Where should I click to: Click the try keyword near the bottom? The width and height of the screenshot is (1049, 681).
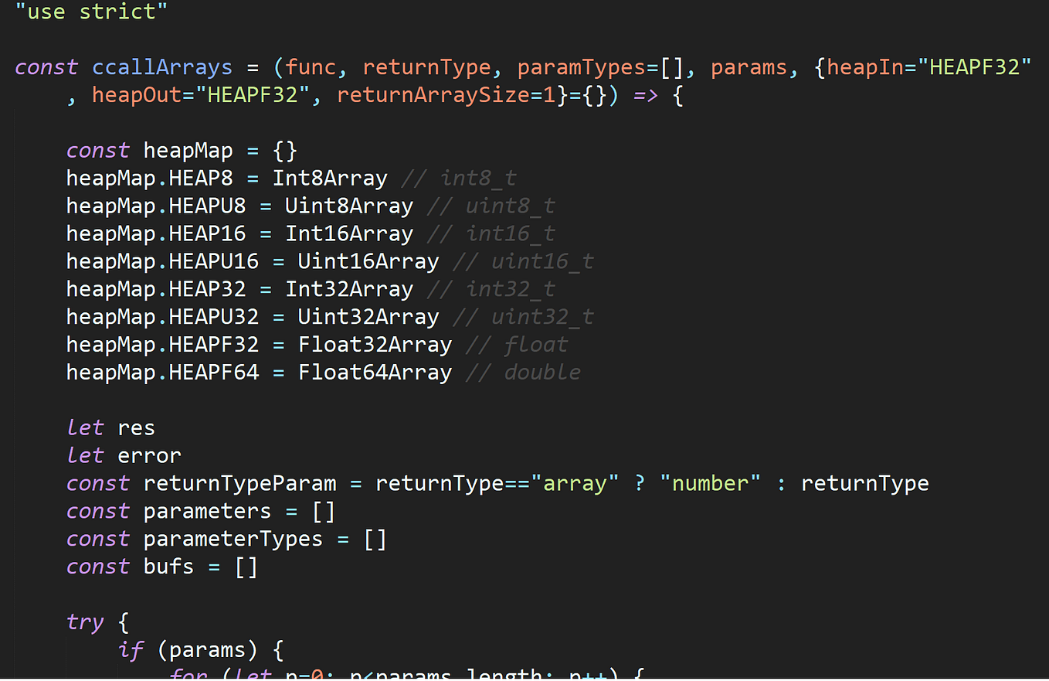pos(85,621)
